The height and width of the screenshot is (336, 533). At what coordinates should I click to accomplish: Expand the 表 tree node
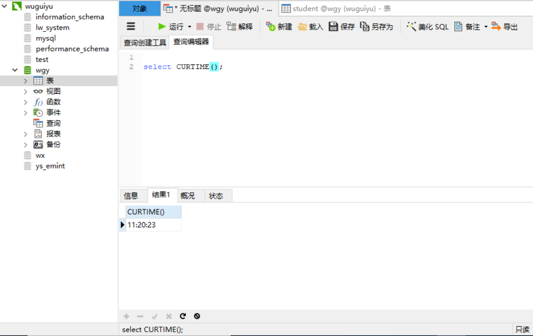(x=26, y=81)
